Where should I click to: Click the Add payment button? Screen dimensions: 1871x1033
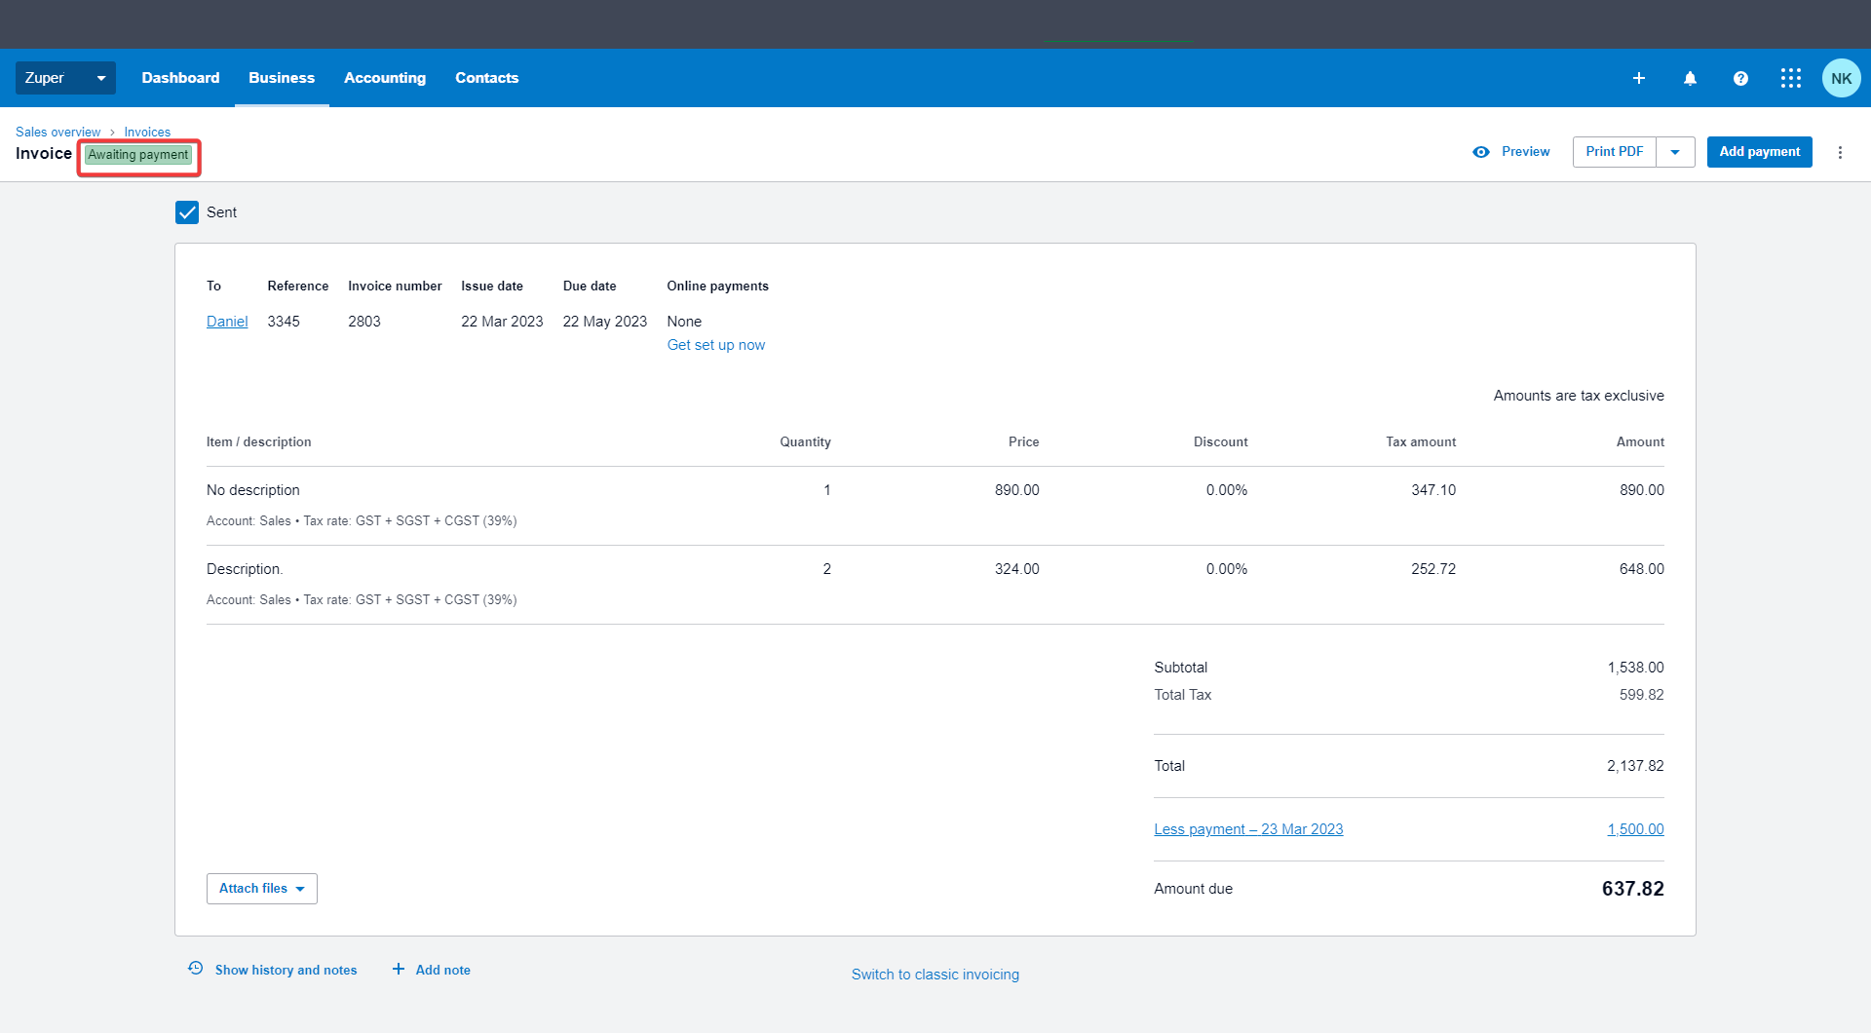pos(1759,152)
